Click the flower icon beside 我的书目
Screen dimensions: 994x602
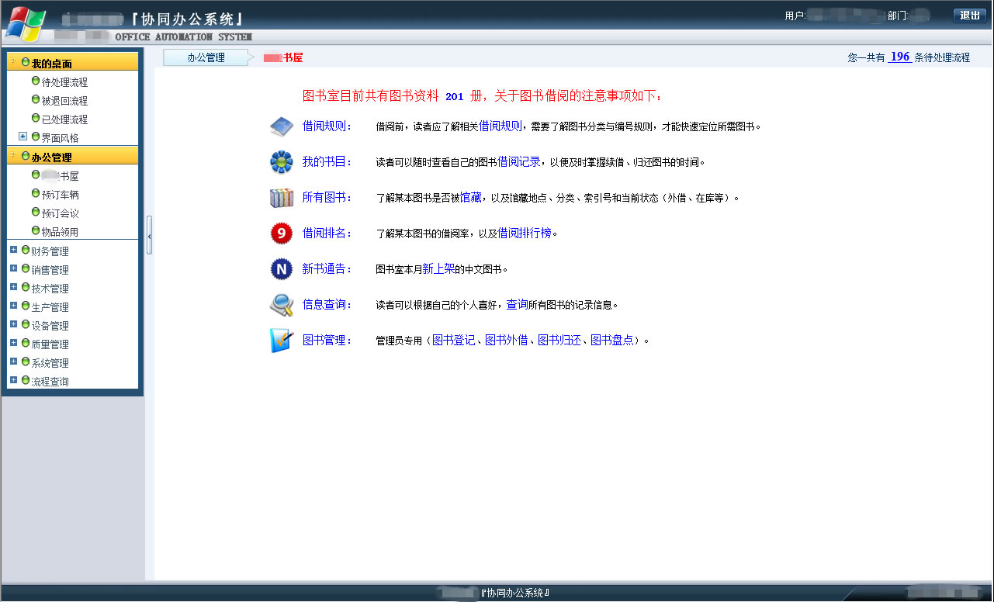(281, 162)
